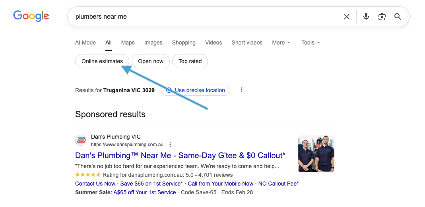Start voice search with microphone icon
The image size is (425, 207).
(366, 17)
